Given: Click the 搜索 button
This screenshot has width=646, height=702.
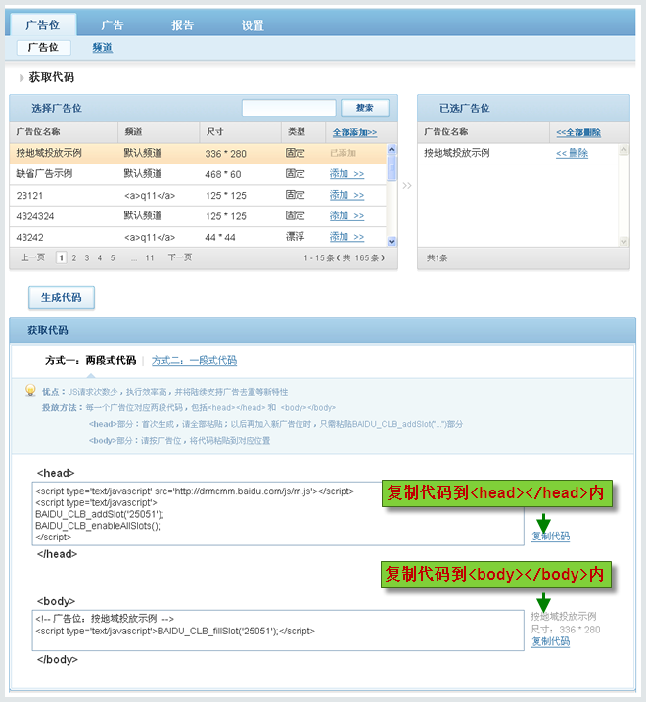Looking at the screenshot, I should point(365,108).
